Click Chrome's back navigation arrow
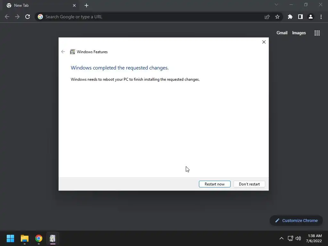The image size is (328, 246). pos(7,17)
